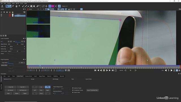The height and width of the screenshot is (102, 181).
Task: Click the Stop tracking icon
Action: tap(130, 70)
